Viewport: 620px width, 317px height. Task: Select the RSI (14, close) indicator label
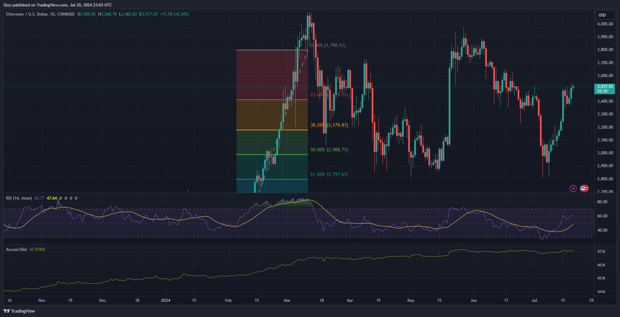[19, 198]
